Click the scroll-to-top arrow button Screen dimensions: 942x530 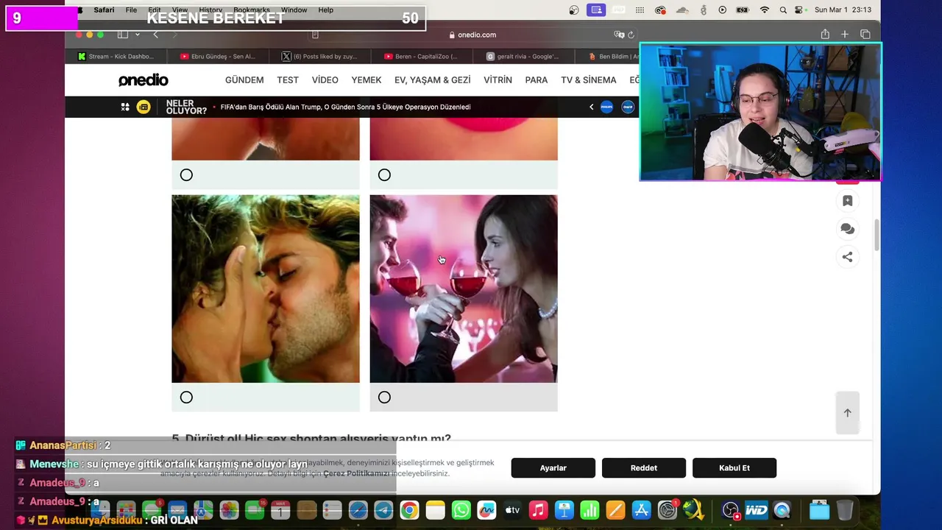(848, 413)
